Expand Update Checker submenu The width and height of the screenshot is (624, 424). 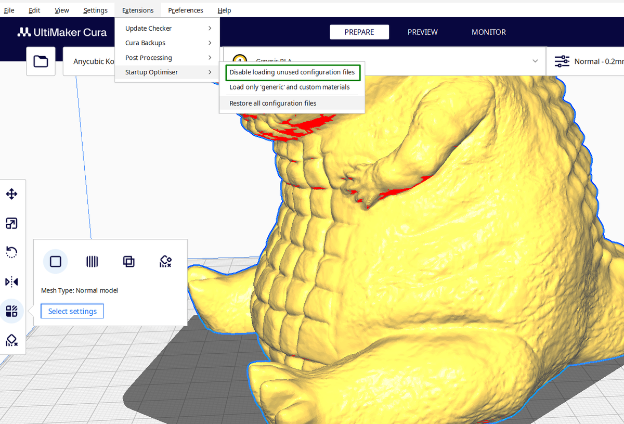(x=167, y=29)
